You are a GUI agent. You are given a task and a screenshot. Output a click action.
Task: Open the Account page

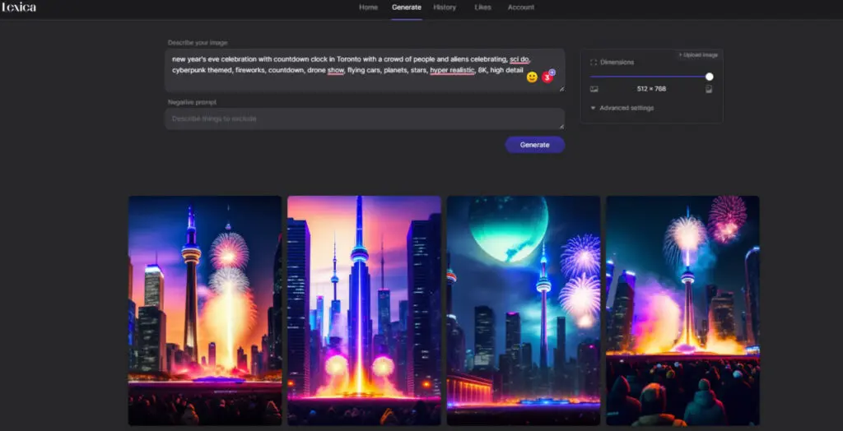521,7
